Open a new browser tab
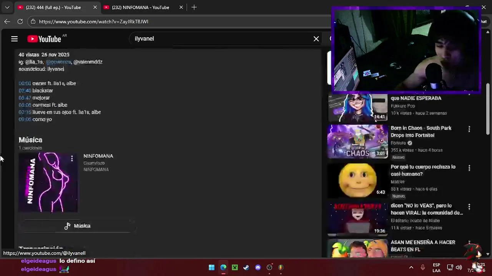 [194, 7]
